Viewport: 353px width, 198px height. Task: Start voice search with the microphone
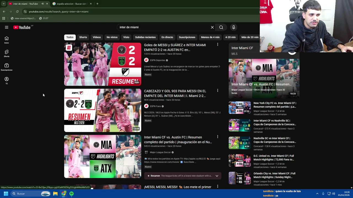(x=234, y=27)
